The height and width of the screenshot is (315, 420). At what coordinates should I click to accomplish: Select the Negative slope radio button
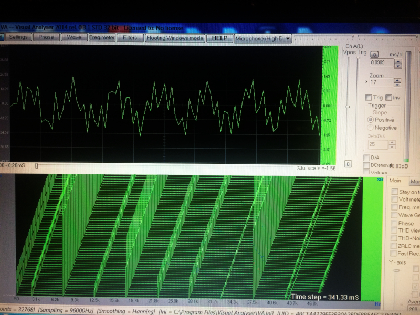click(371, 128)
